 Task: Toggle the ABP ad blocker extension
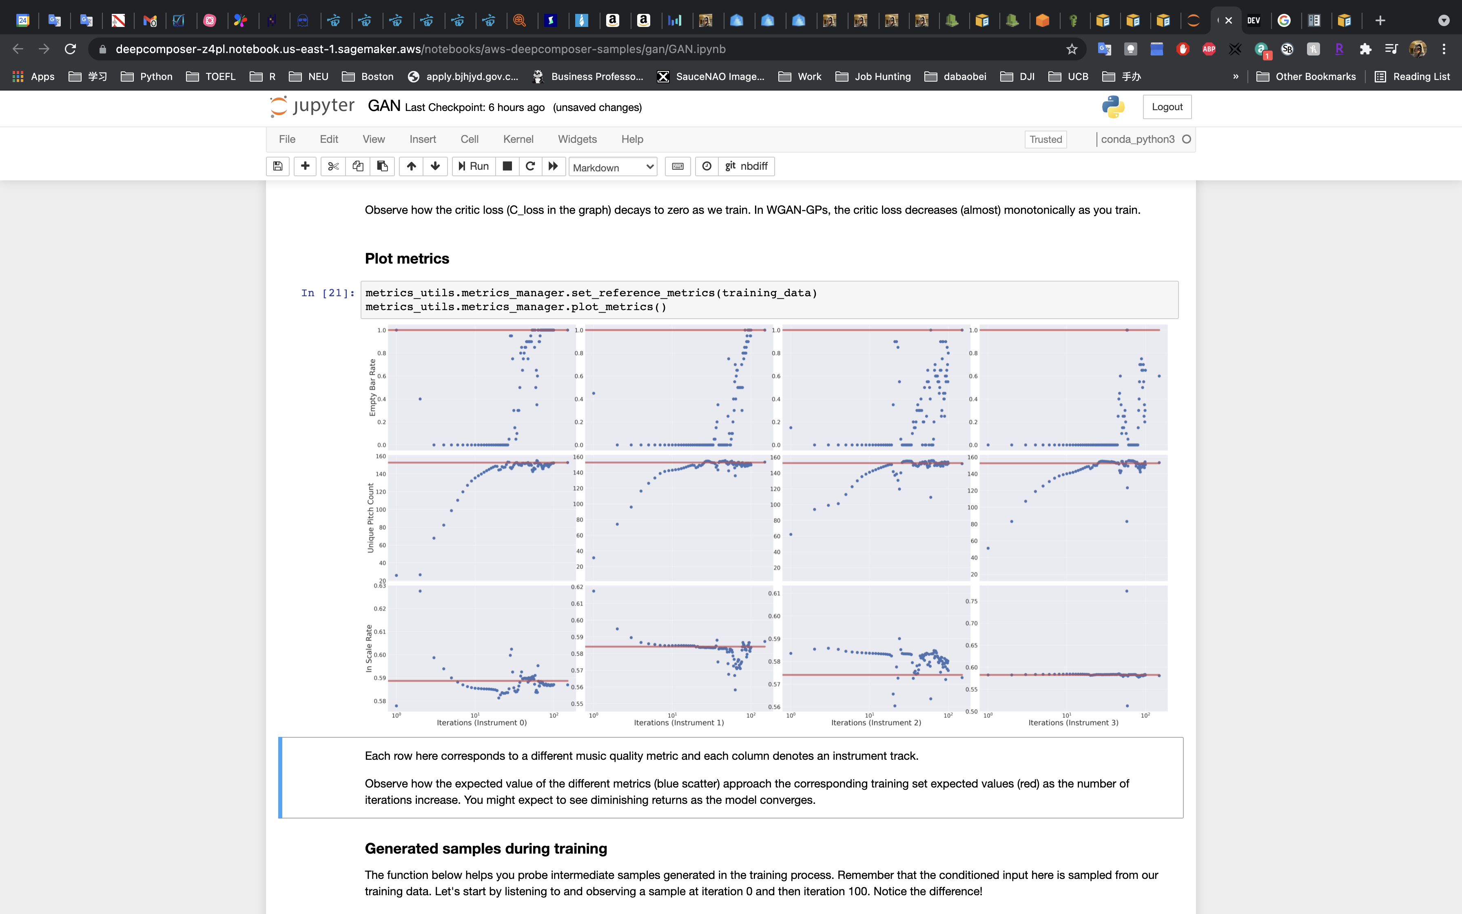pyautogui.click(x=1209, y=49)
